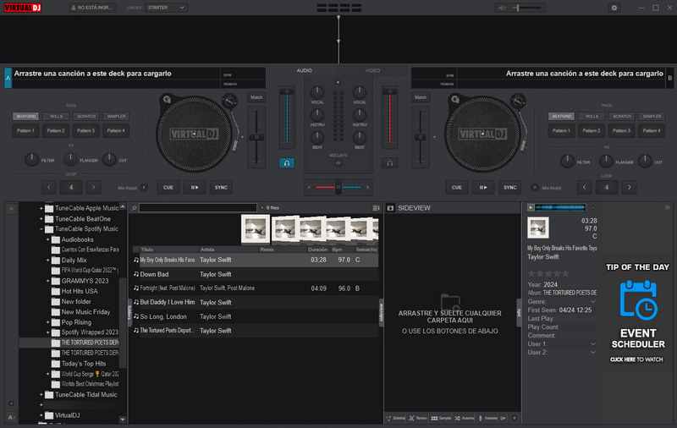Open Karaoke in sideview bar
The image size is (677, 428).
coord(487,418)
